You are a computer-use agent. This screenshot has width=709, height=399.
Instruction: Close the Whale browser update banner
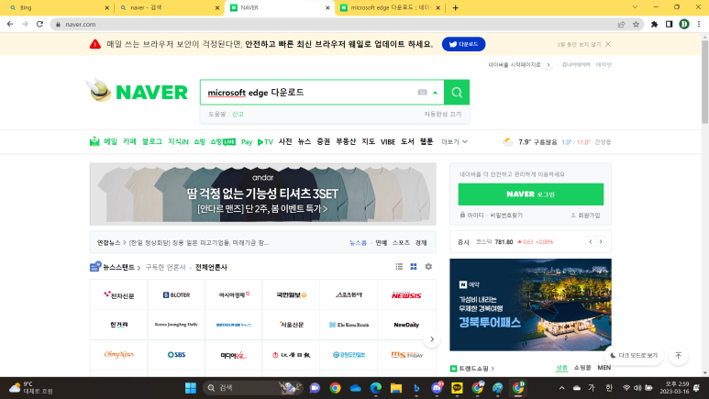point(608,44)
